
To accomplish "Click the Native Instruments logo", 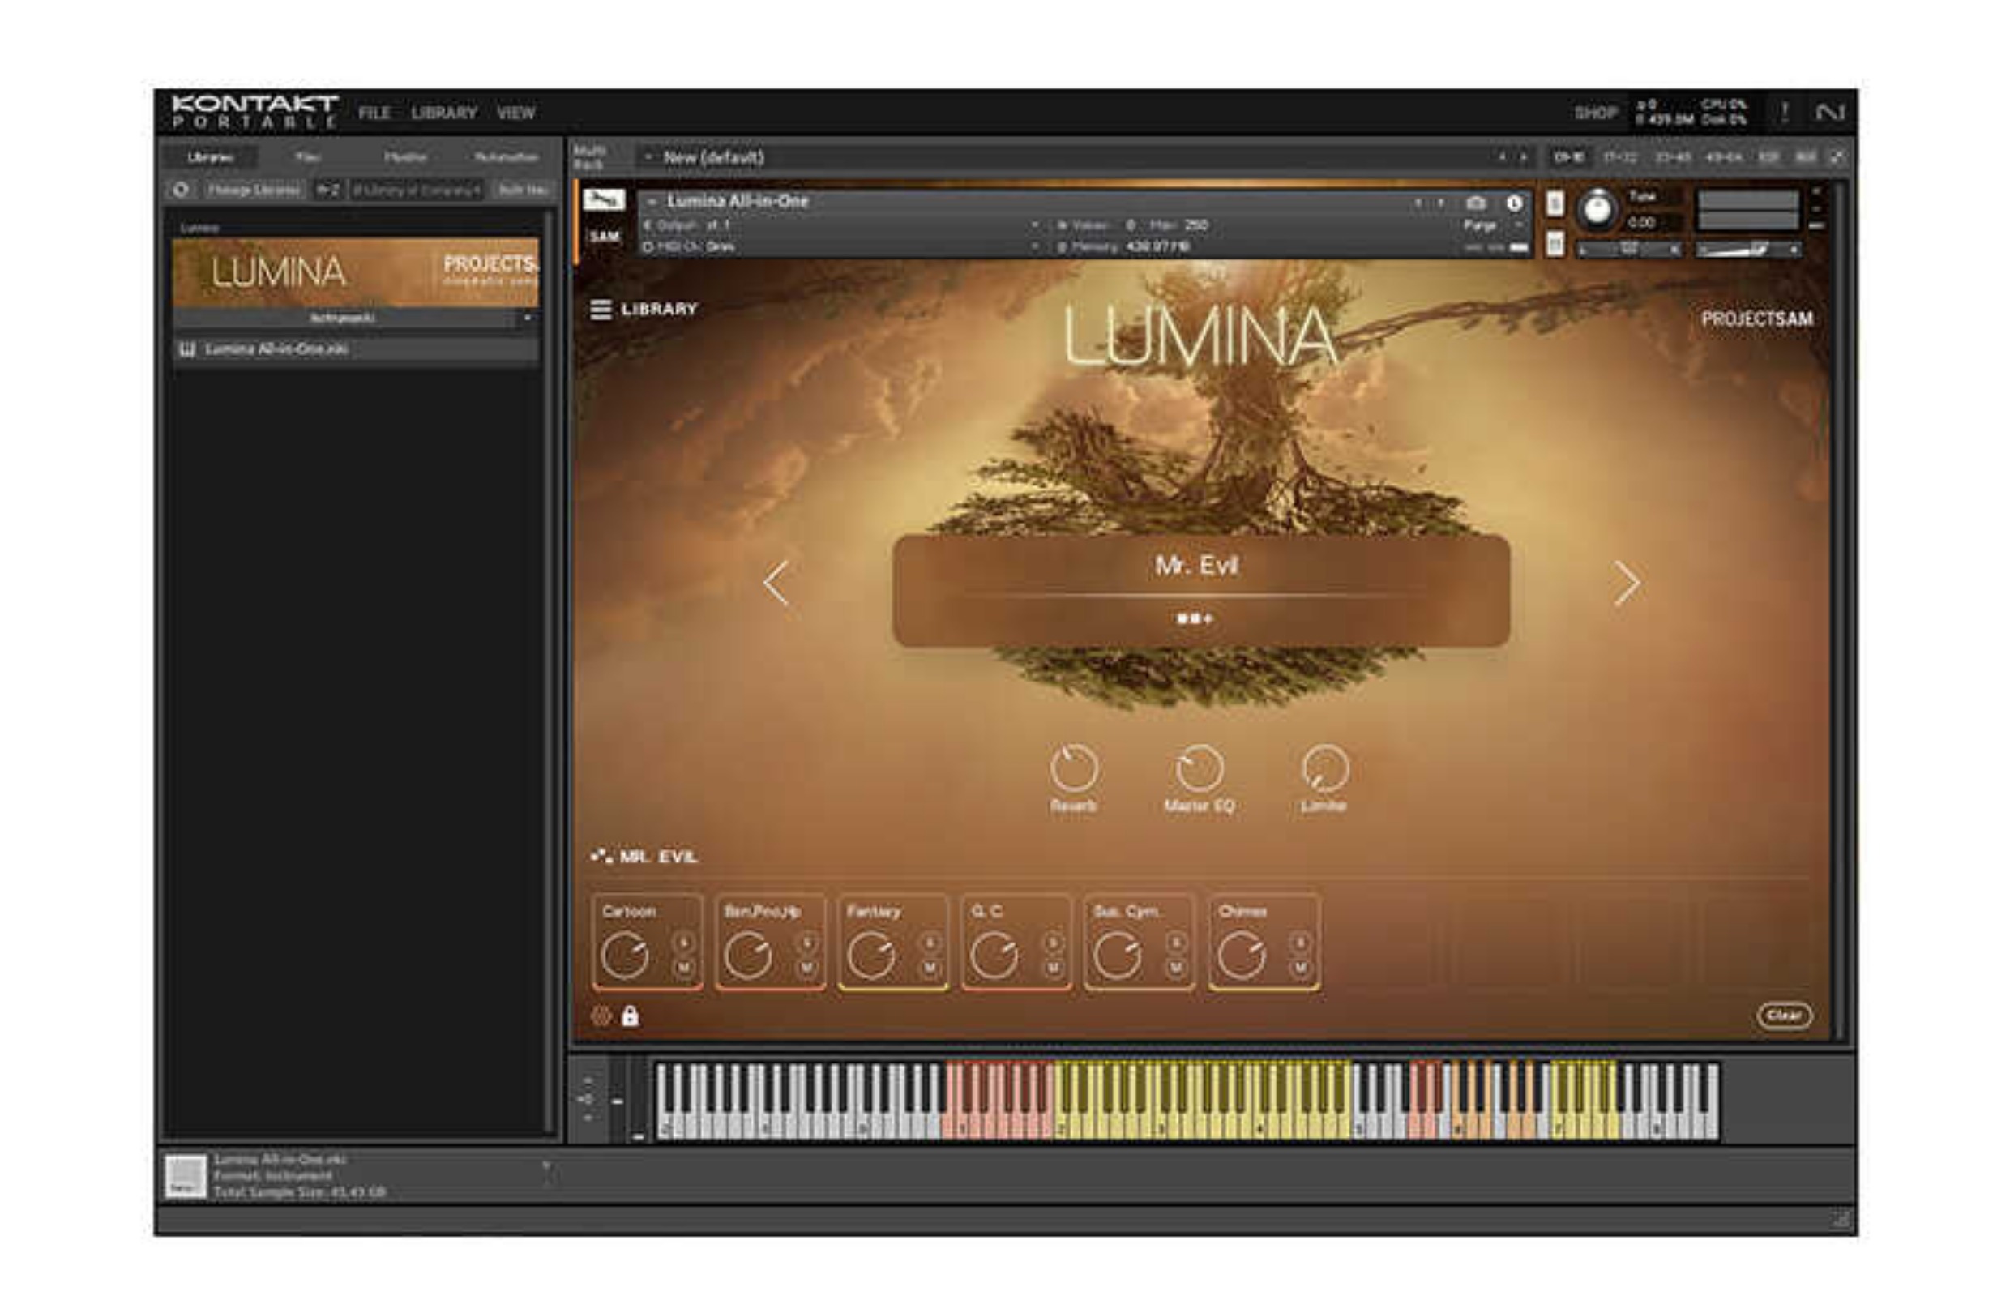I will 1830,113.
